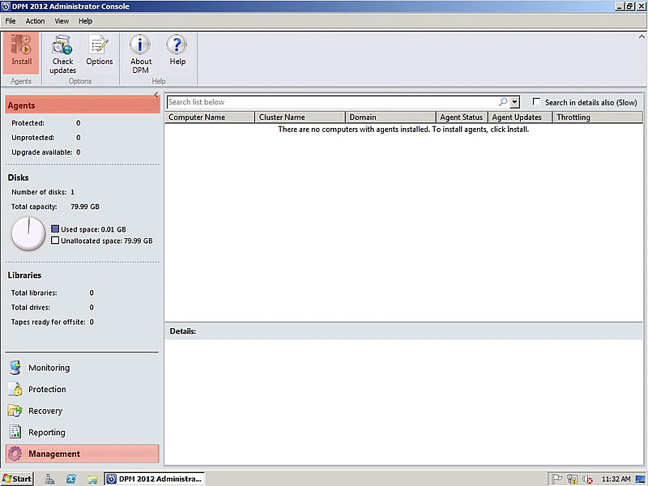Screen dimensions: 648x486
Task: Select the Monitoring workspace icon
Action: tap(49, 367)
